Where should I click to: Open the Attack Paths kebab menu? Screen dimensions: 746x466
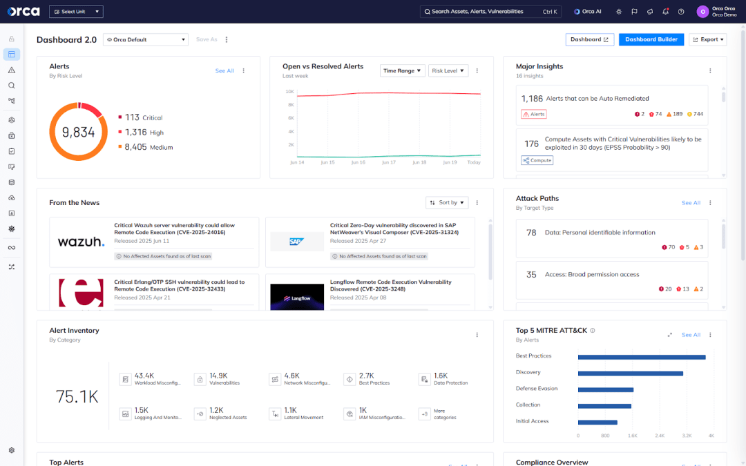coord(710,203)
